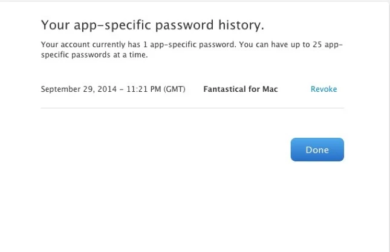Click the heading "Your app-specific password history."

click(152, 25)
